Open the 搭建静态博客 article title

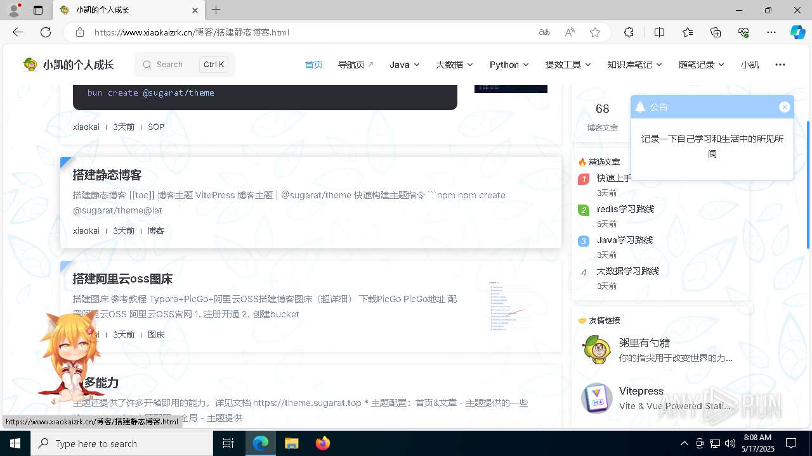(x=107, y=175)
